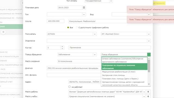Open 'НА ГОСПИТАЛИЗАЦИЮ' sidebar item
Viewport: 174px width, 98px height.
(x=11, y=78)
